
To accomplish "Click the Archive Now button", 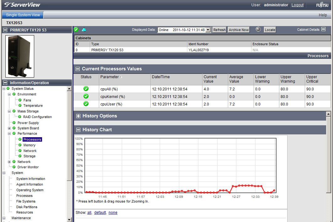I will click(x=239, y=30).
